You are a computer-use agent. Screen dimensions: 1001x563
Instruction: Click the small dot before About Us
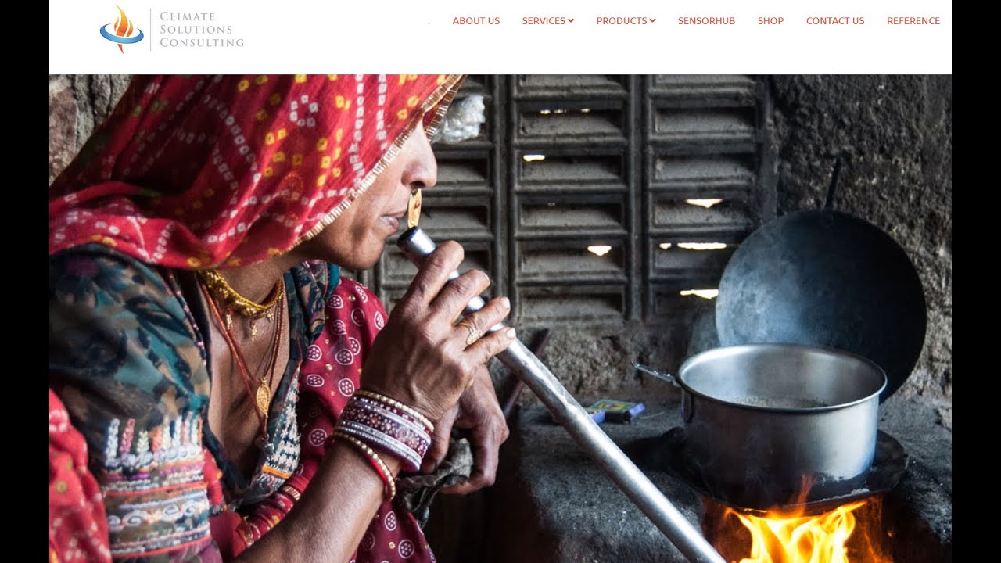click(x=429, y=23)
